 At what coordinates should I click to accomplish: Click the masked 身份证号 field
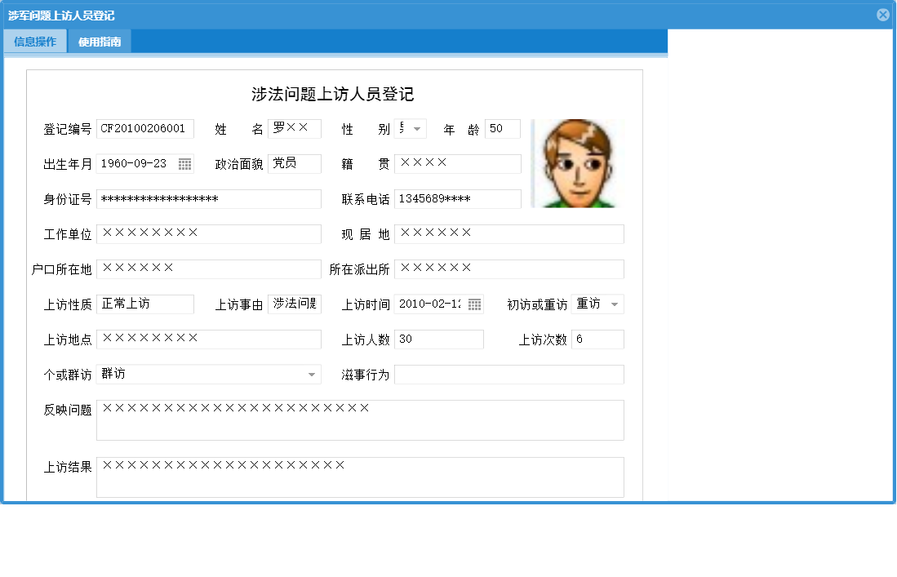[208, 198]
